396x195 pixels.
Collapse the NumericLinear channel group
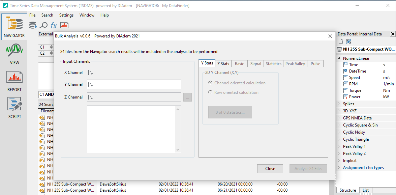tap(339, 58)
